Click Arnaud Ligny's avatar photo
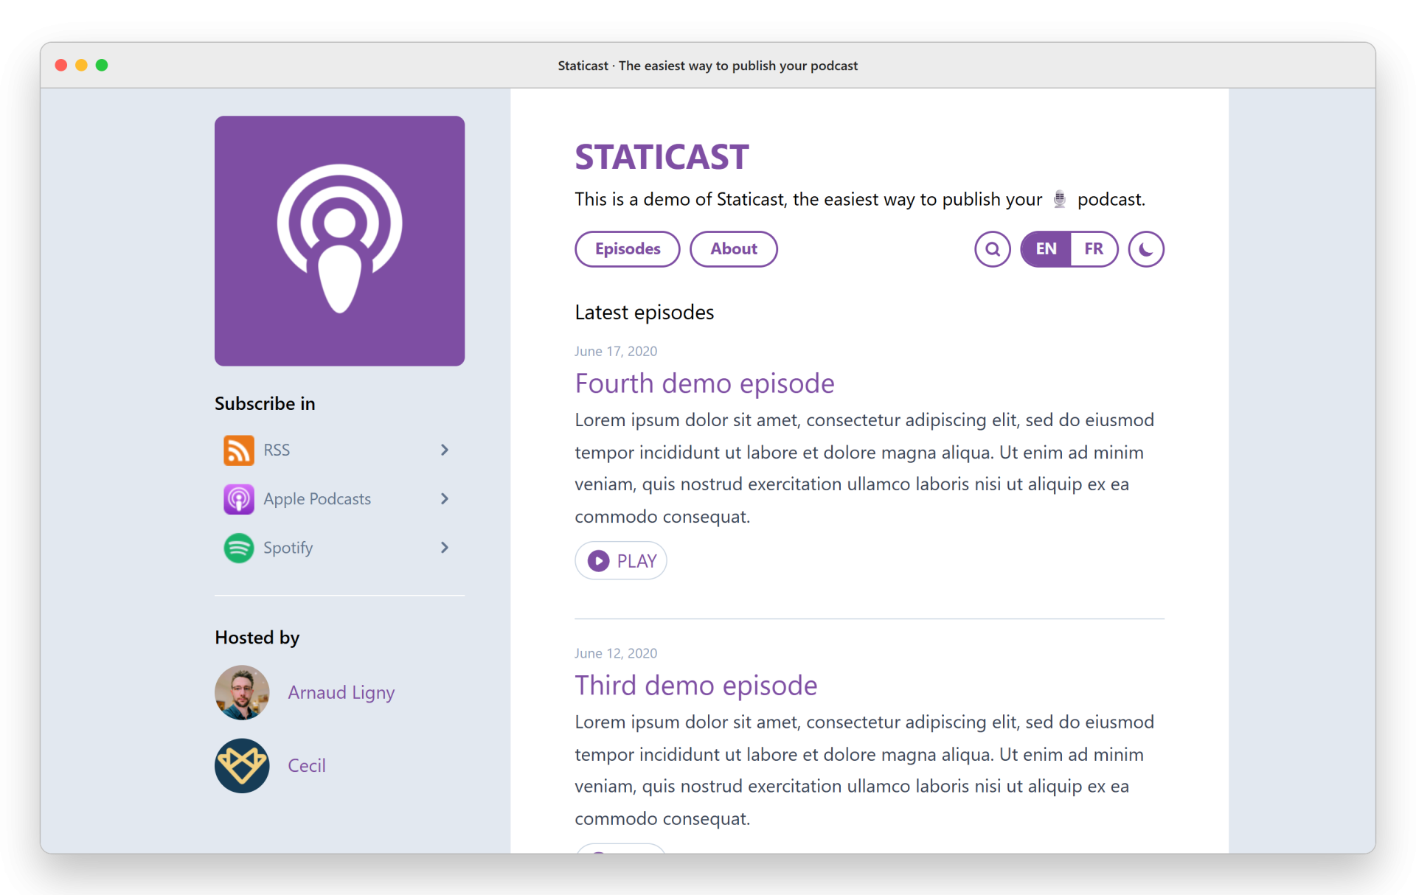This screenshot has height=895, width=1416. click(242, 693)
